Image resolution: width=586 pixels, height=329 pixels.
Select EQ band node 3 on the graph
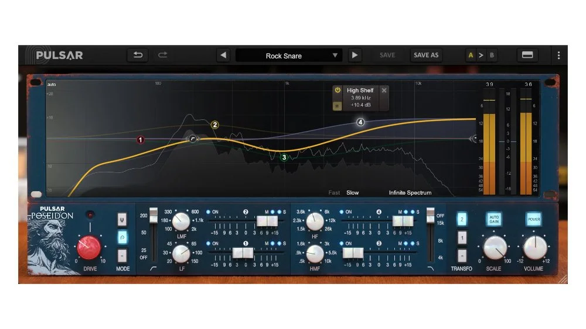pyautogui.click(x=284, y=157)
